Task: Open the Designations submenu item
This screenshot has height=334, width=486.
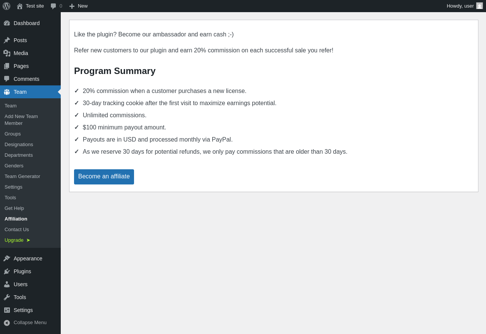Action: point(19,145)
